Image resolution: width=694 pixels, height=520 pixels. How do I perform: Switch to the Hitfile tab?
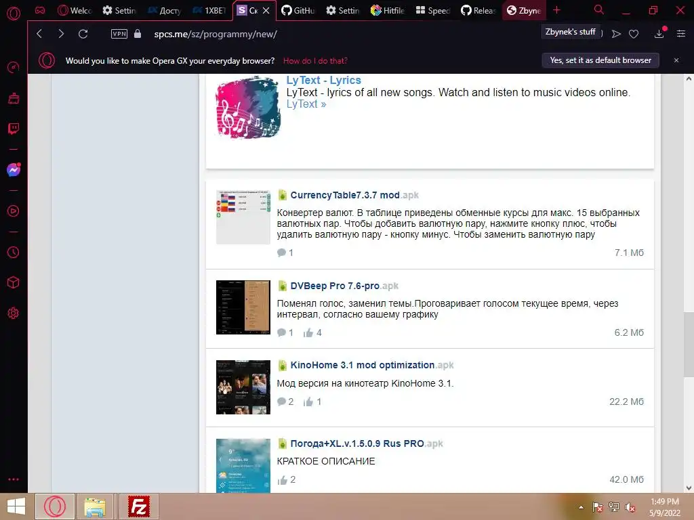[x=388, y=10]
